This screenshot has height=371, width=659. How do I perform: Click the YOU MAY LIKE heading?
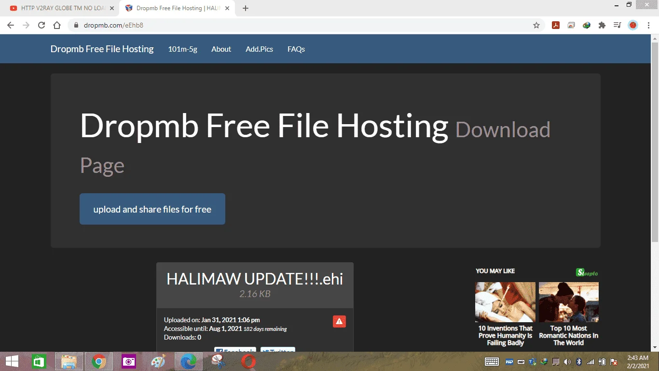click(495, 271)
